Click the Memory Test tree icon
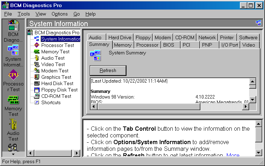265x166 pixels. 37,52
